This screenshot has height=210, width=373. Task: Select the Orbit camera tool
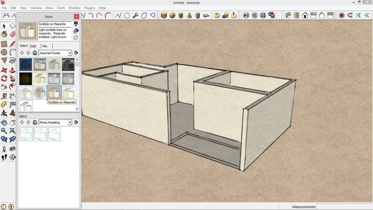pos(4,123)
